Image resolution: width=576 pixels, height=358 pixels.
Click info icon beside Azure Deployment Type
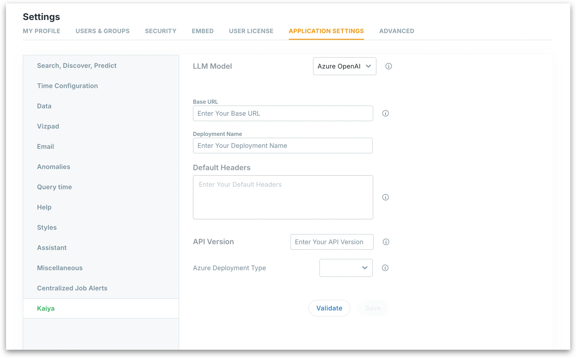coord(385,268)
